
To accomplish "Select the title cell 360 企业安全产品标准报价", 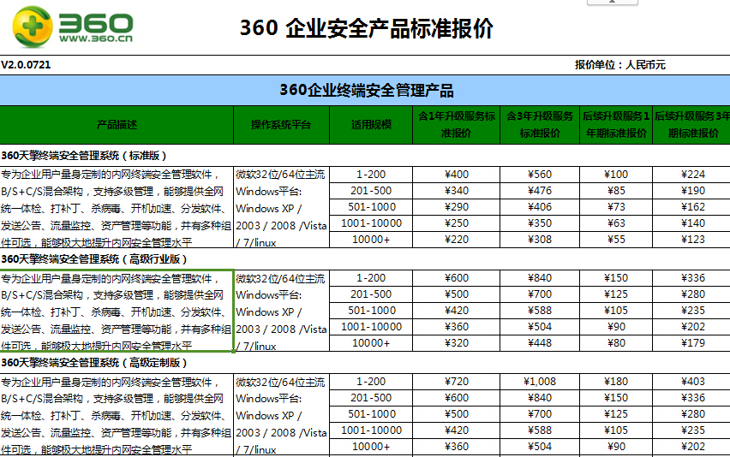I will (366, 28).
